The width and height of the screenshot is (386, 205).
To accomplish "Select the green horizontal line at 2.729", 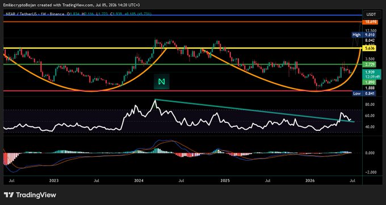I will pos(182,65).
